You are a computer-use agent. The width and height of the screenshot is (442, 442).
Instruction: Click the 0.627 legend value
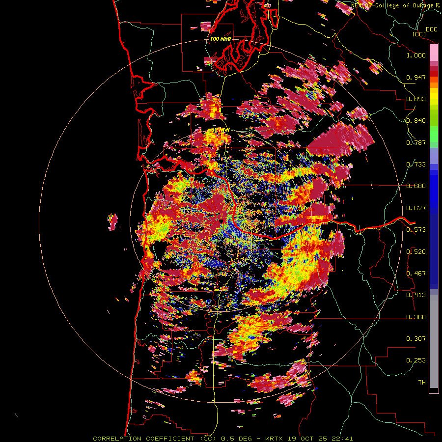click(416, 208)
